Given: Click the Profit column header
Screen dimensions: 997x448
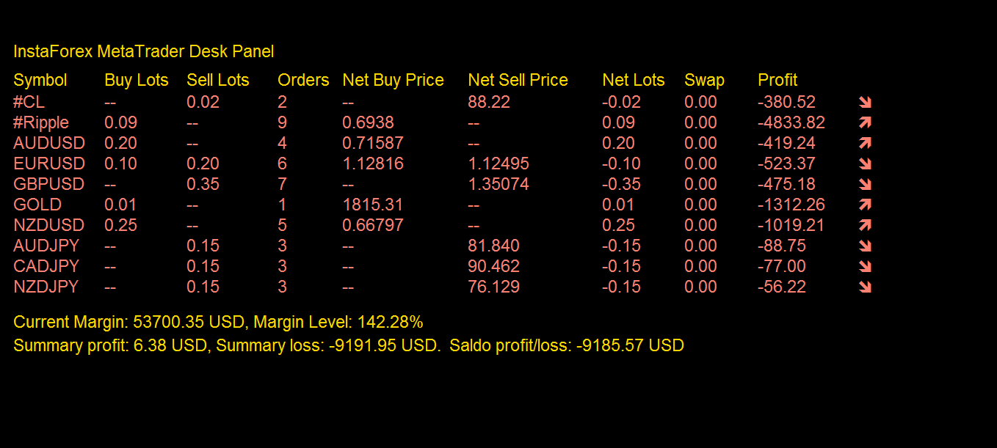Looking at the screenshot, I should pyautogui.click(x=777, y=81).
